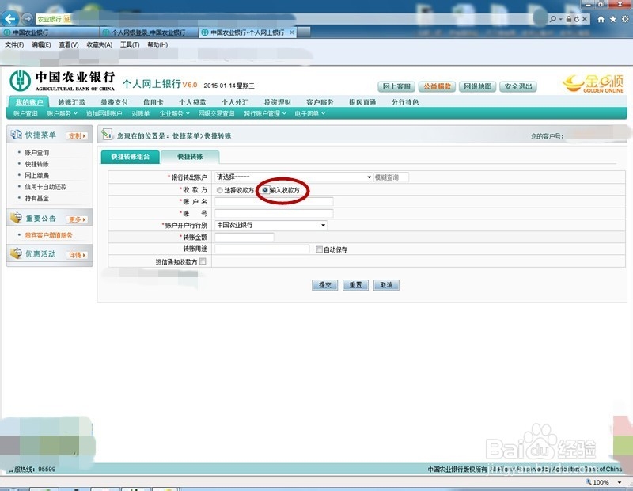Click the 账户名 input field
The height and width of the screenshot is (491, 633).
(x=274, y=201)
